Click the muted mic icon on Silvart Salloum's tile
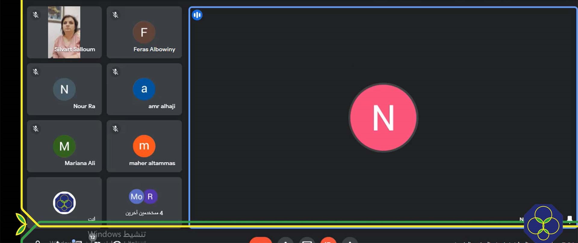This screenshot has width=578, height=243. point(36,15)
